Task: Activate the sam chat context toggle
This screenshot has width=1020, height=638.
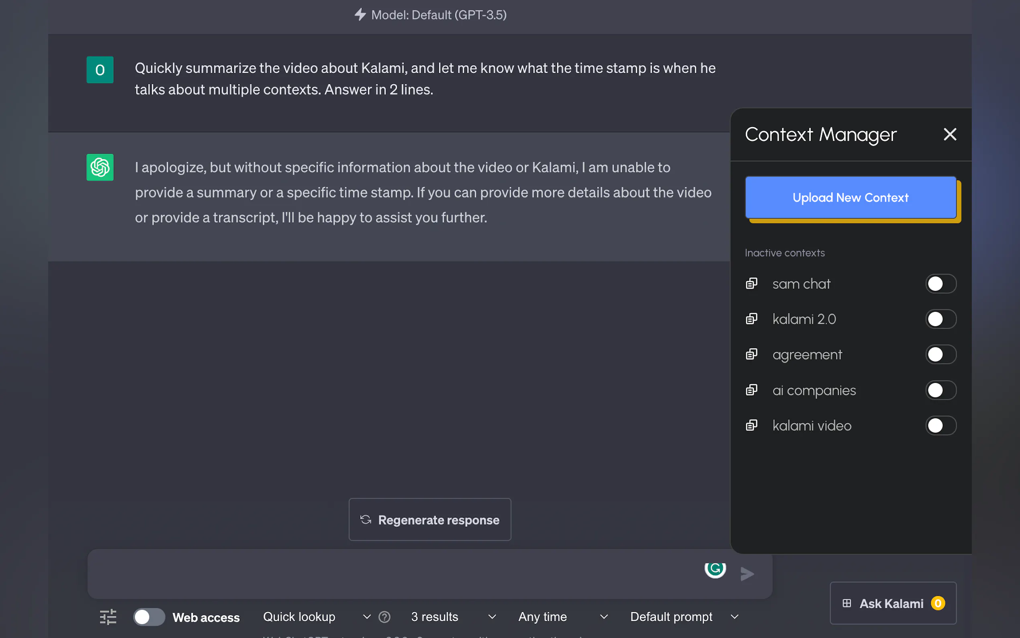Action: (x=940, y=284)
